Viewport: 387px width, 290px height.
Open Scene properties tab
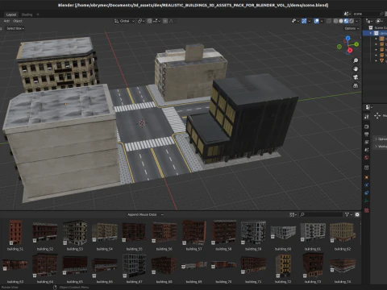point(367,150)
